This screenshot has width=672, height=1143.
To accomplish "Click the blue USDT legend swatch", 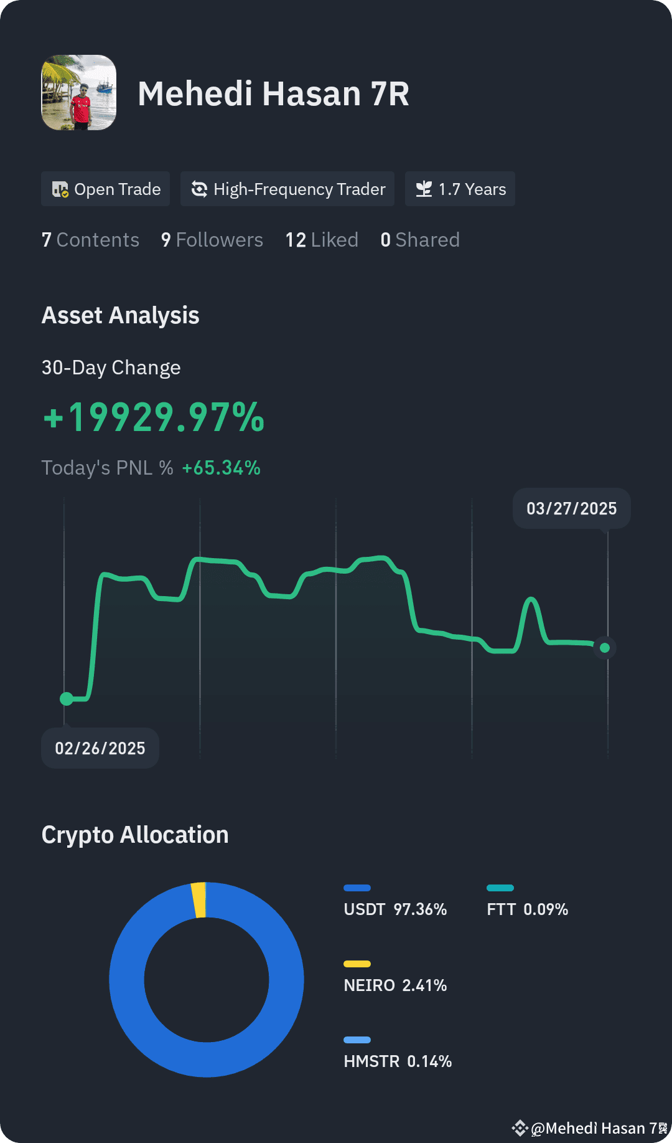I will [x=357, y=888].
